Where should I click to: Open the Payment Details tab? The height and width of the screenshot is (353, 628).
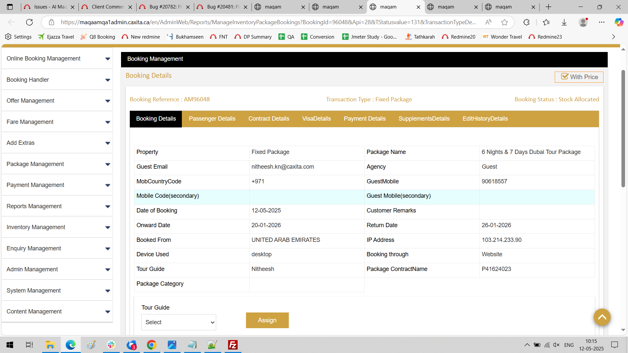point(364,119)
